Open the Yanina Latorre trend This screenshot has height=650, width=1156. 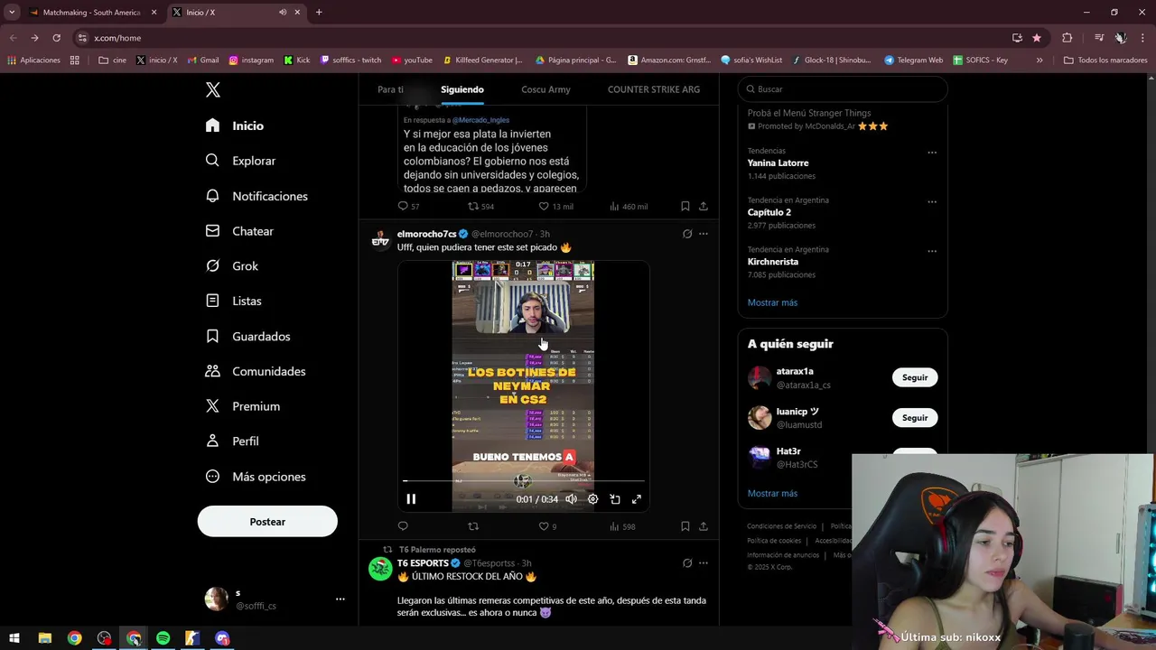pos(778,163)
